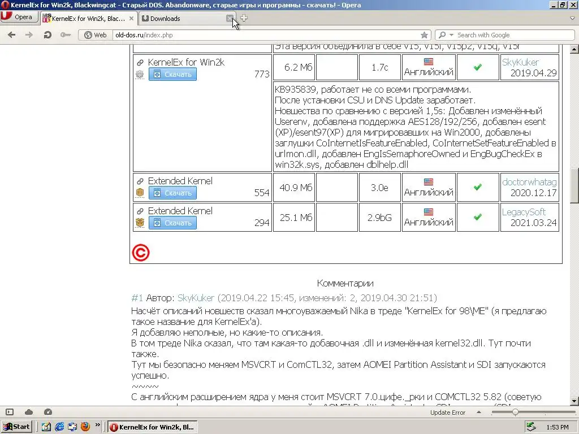Download Extended Kernel 40.9 Мб via Скачать

[172, 193]
